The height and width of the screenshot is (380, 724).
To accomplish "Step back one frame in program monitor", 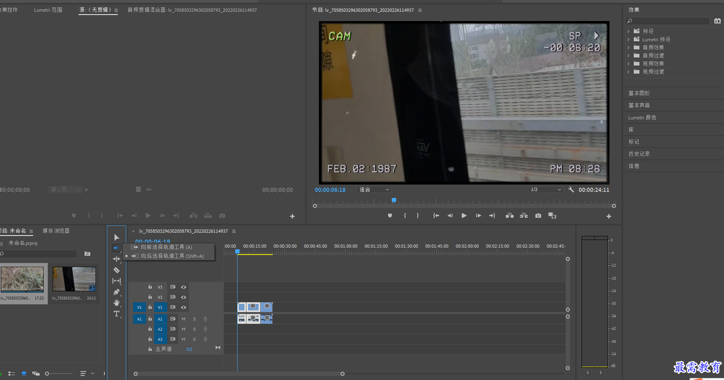I will coord(450,216).
